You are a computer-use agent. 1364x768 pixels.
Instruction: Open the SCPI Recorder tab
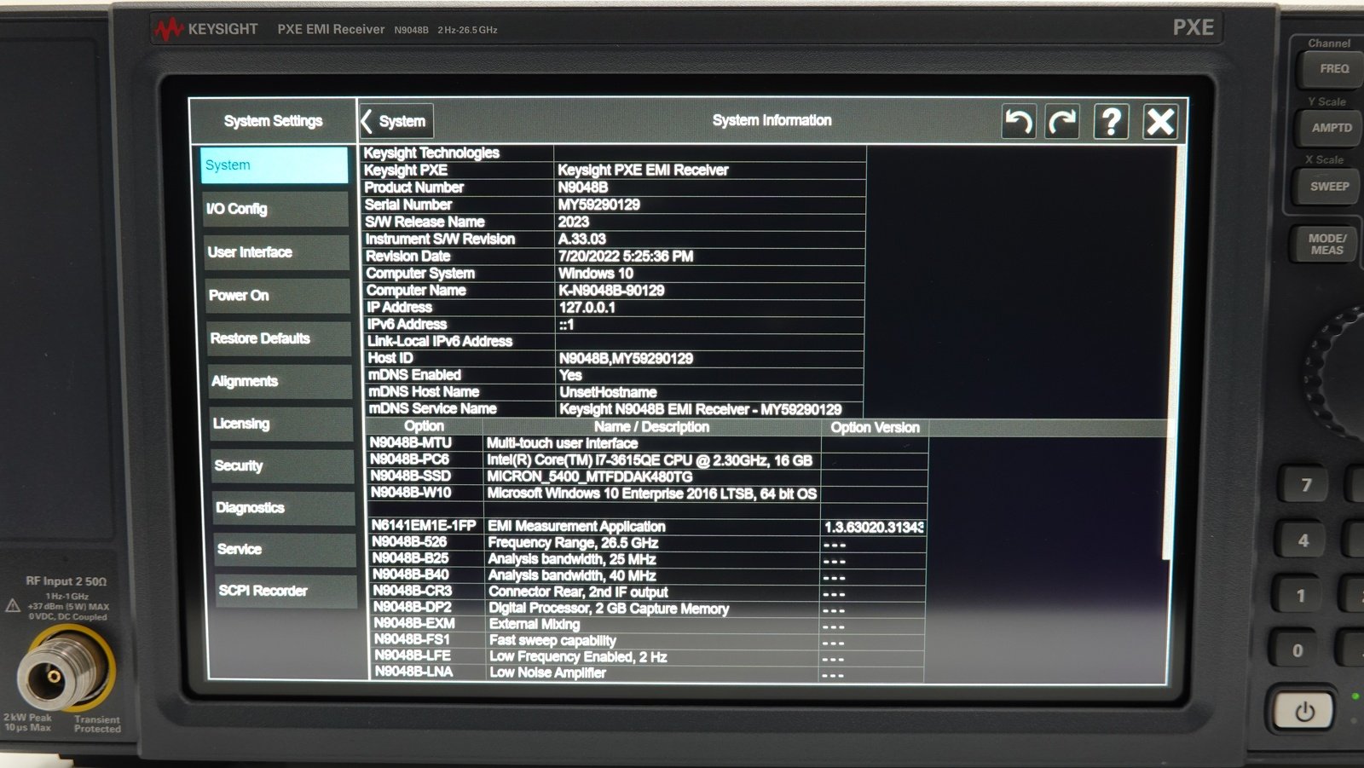286,591
